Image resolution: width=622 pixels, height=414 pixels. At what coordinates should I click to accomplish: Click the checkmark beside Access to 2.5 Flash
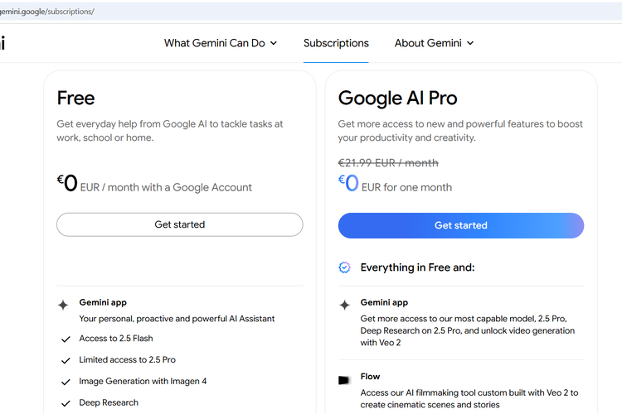tap(66, 339)
